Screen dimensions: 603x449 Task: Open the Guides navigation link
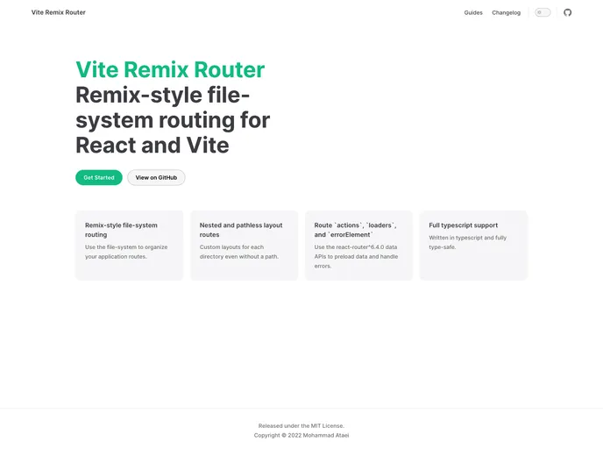(x=473, y=12)
